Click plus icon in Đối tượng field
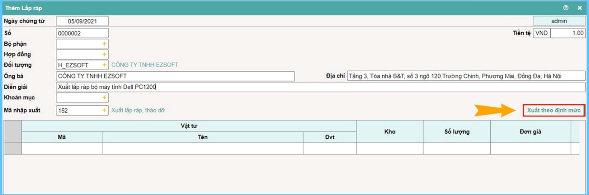The width and height of the screenshot is (589, 195). coord(104,65)
